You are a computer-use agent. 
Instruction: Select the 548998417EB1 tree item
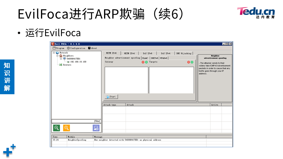73,59
